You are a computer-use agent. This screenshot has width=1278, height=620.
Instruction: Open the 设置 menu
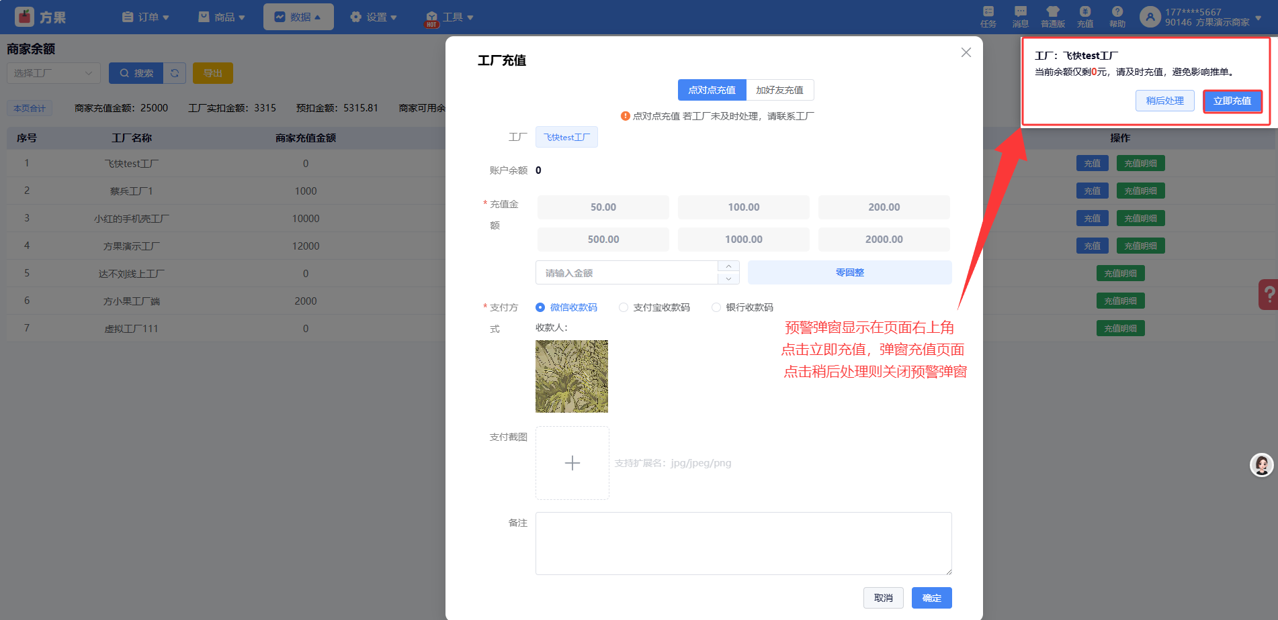(x=373, y=17)
